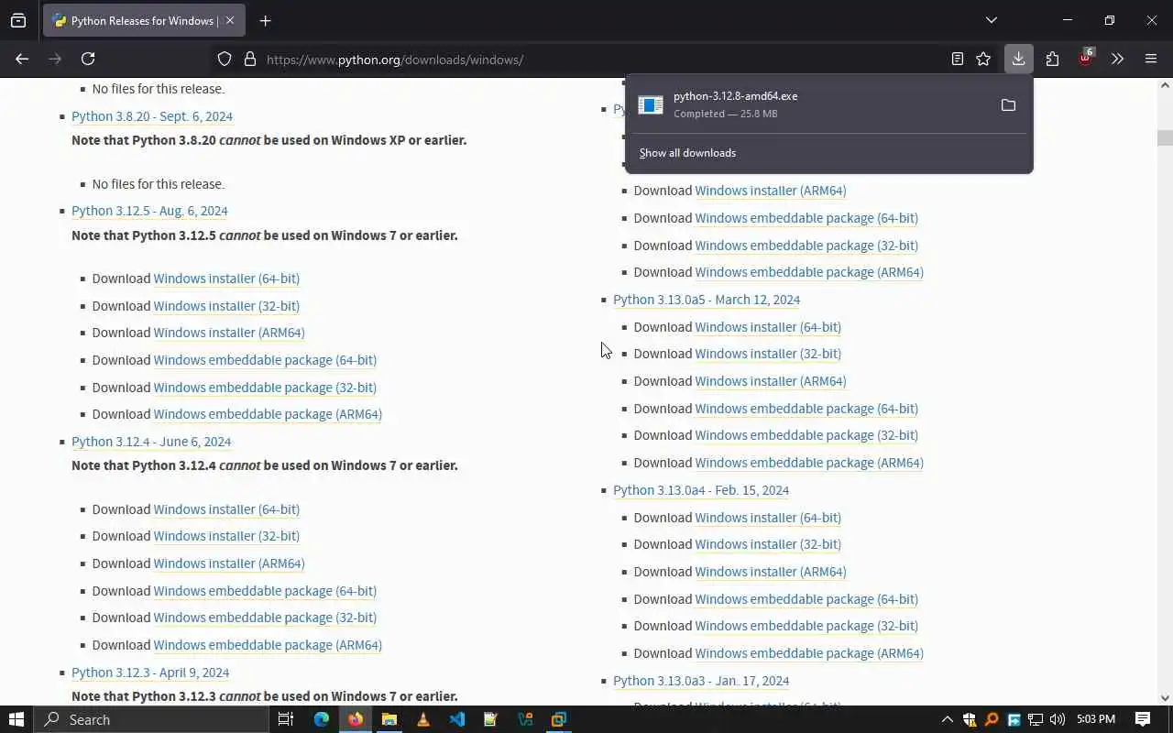Viewport: 1173px width, 733px height.
Task: Click Show all downloads
Action: (687, 153)
